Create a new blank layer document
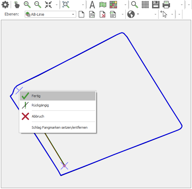This screenshot has height=189, width=192. (x=81, y=15)
